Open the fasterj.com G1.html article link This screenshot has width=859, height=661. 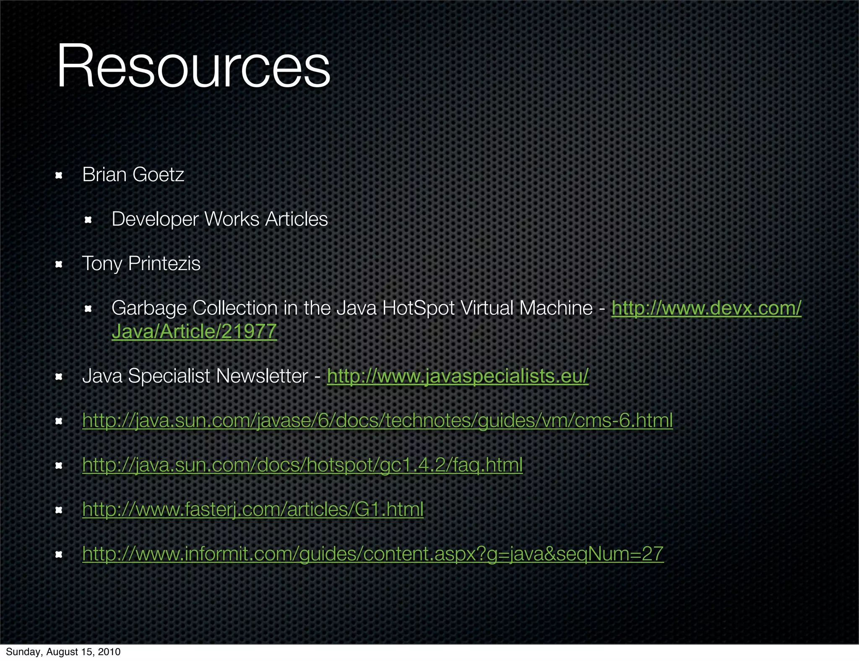(x=253, y=510)
